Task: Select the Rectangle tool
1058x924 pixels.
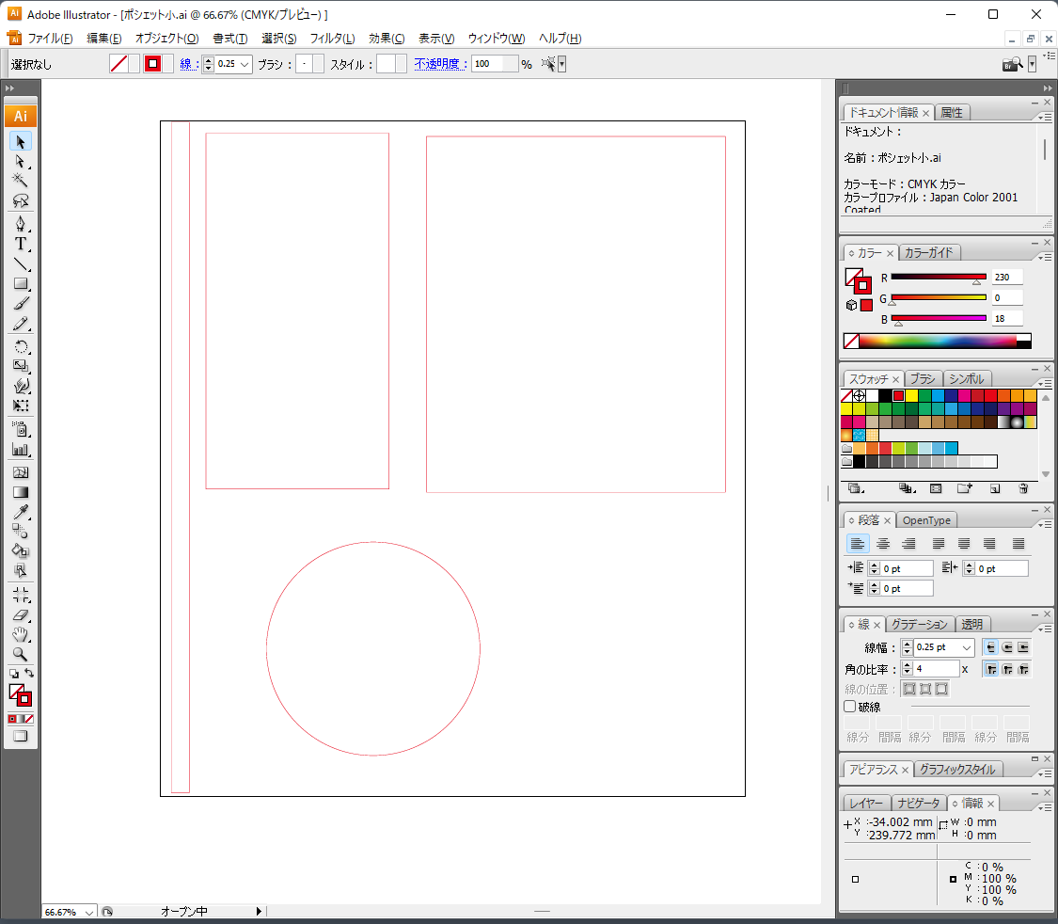Action: (21, 283)
